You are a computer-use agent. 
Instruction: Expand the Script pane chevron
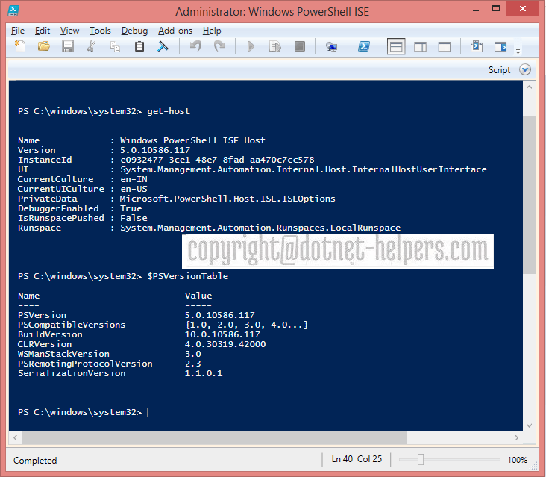click(525, 69)
